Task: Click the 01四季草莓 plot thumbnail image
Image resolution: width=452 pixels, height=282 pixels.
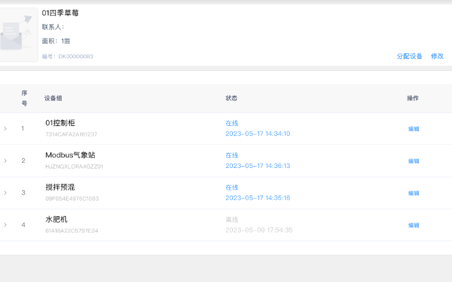Action: pyautogui.click(x=19, y=34)
